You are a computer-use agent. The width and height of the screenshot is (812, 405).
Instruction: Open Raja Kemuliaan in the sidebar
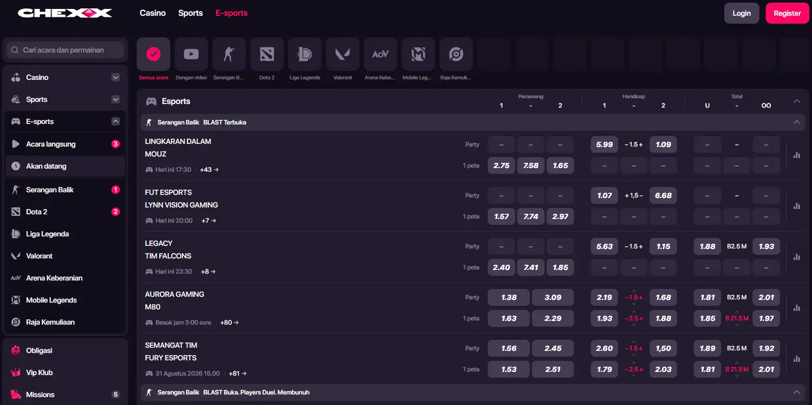65,322
